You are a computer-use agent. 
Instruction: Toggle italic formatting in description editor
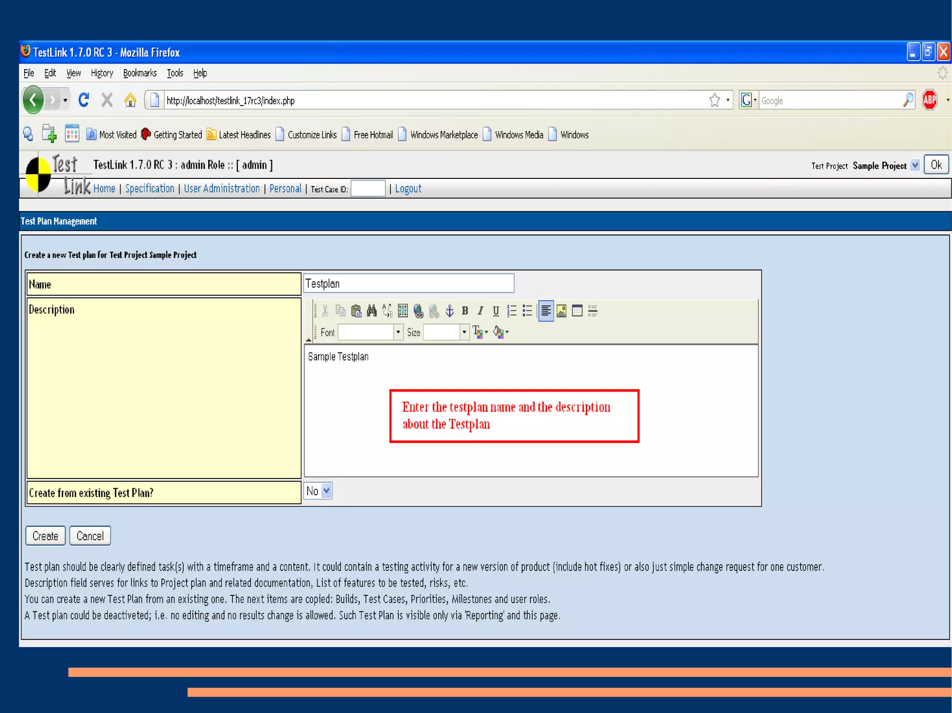(481, 311)
